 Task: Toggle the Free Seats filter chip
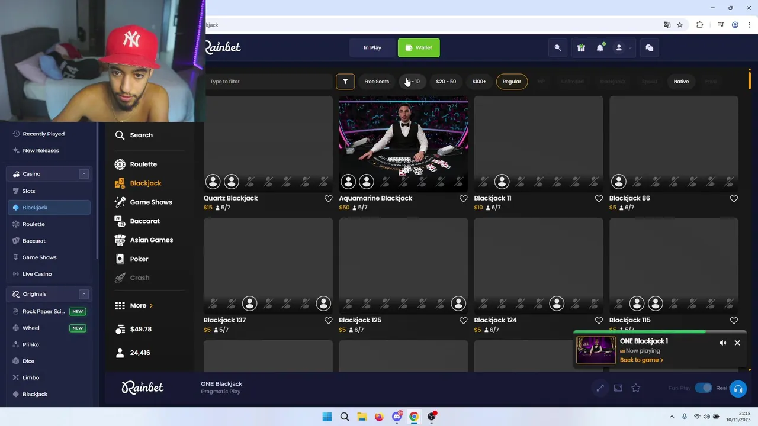[377, 82]
